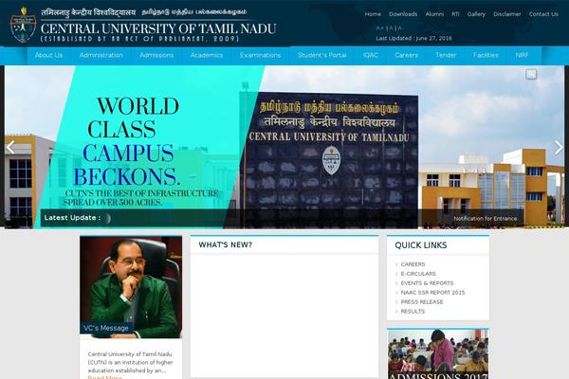Open the IQAC menu
The height and width of the screenshot is (379, 569).
371,55
